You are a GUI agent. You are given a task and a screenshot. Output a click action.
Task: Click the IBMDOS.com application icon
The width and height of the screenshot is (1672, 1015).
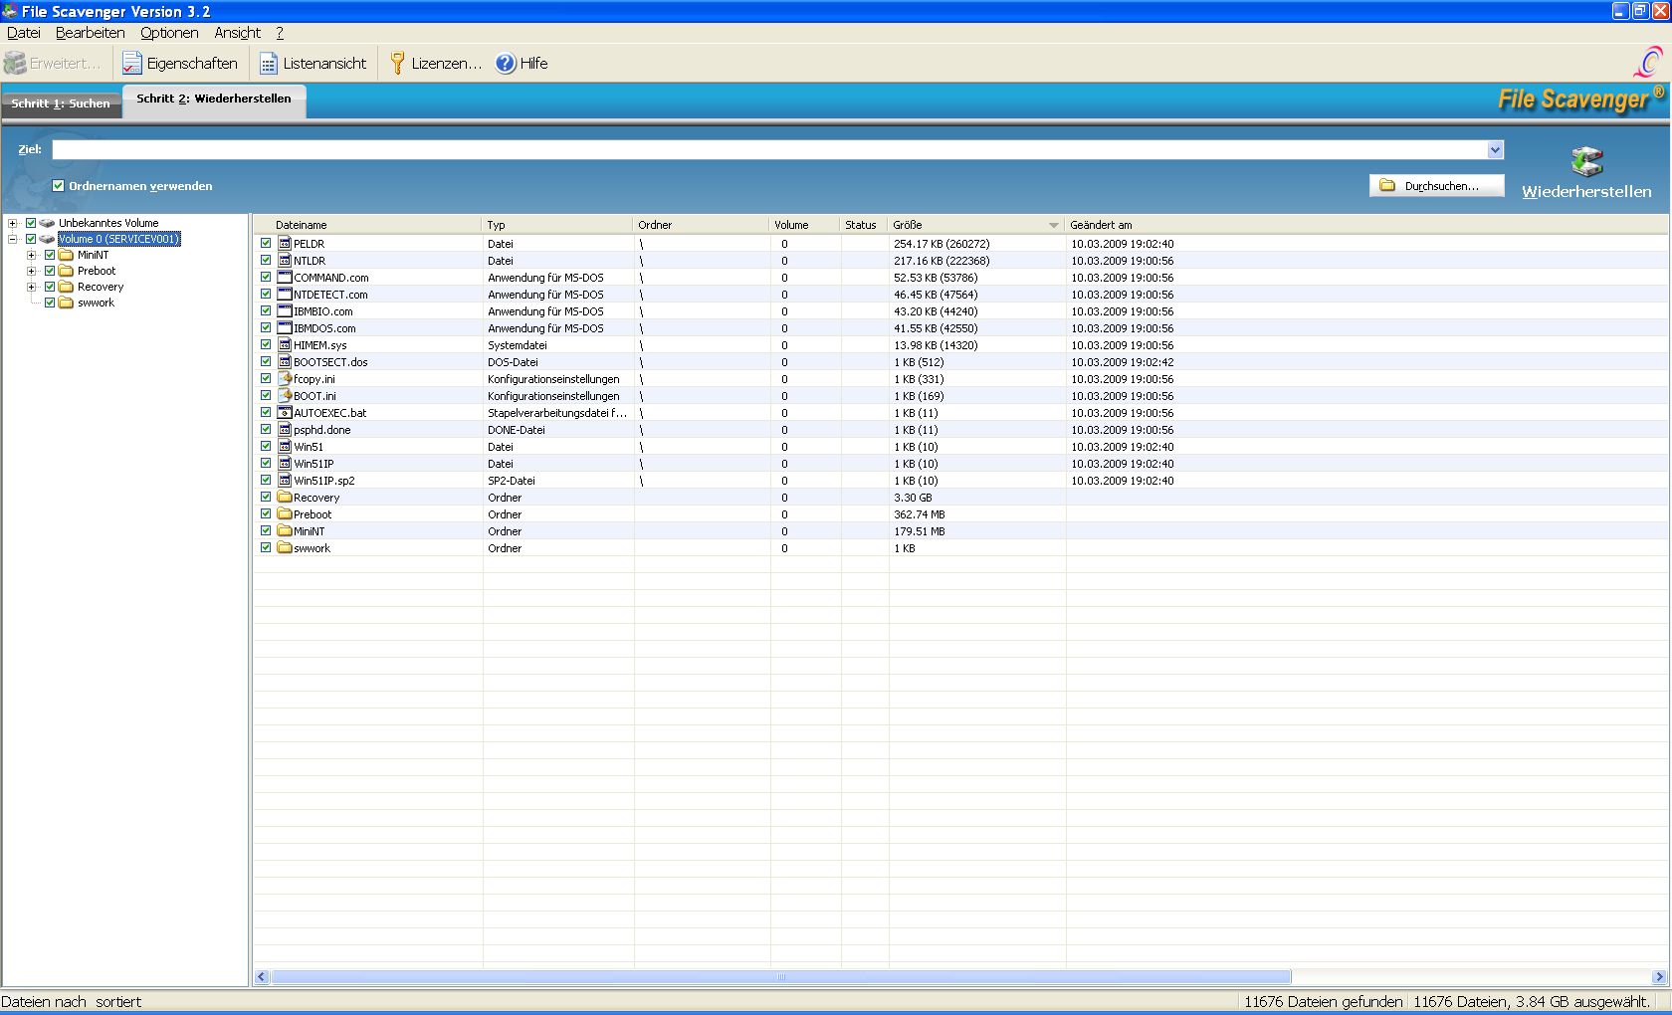(x=285, y=328)
